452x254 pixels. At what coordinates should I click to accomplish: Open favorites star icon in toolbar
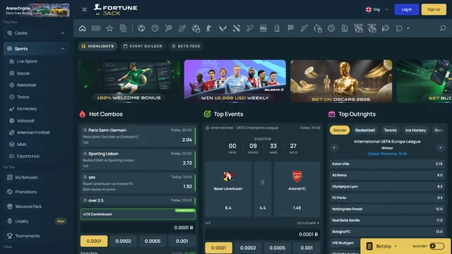point(109,28)
